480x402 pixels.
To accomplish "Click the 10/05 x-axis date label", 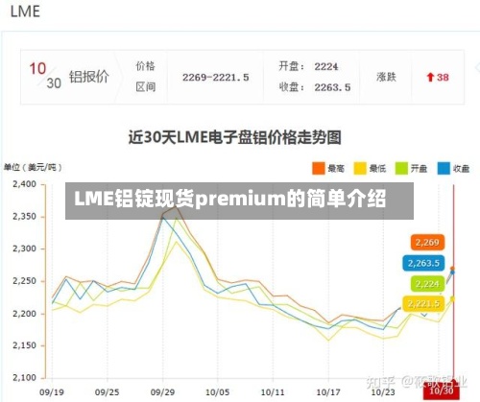I will (x=218, y=391).
